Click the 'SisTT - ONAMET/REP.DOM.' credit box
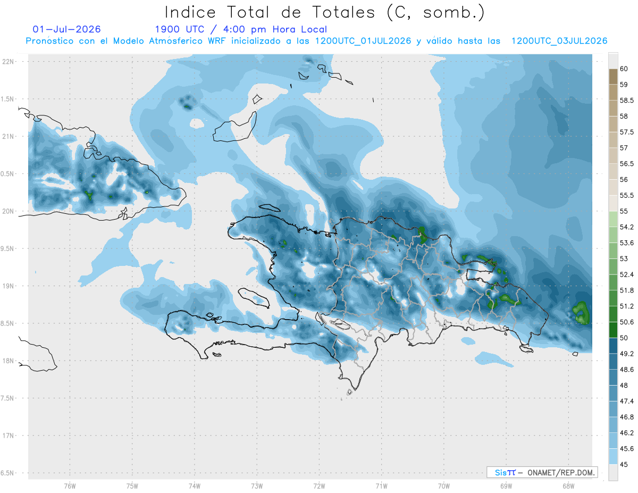The height and width of the screenshot is (493, 638). point(542,472)
